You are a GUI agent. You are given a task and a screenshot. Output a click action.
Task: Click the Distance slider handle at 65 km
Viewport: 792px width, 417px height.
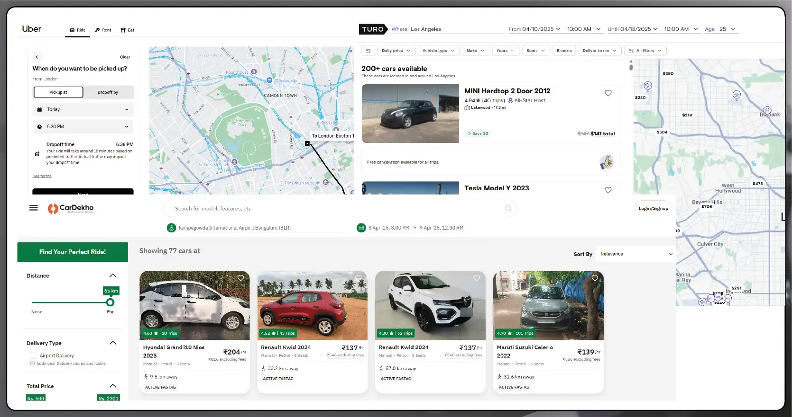[110, 302]
